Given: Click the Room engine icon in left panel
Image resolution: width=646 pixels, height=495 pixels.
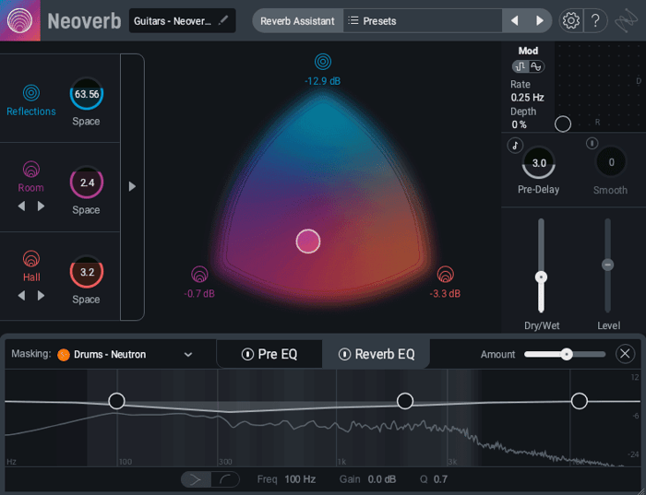Looking at the screenshot, I should tap(31, 169).
